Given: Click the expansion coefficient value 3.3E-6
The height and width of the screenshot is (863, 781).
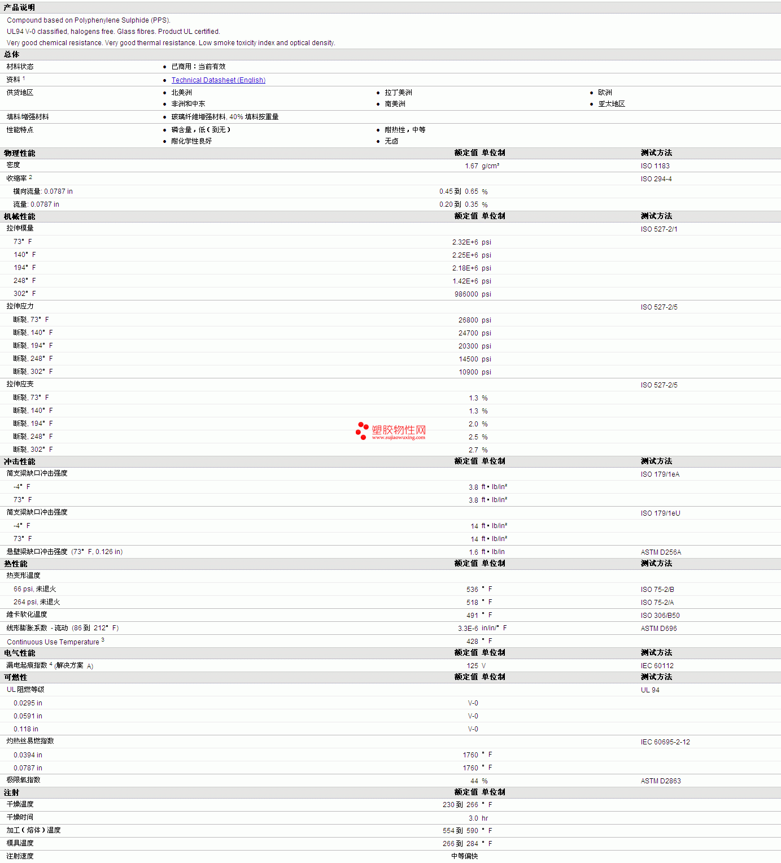Looking at the screenshot, I should [x=468, y=629].
